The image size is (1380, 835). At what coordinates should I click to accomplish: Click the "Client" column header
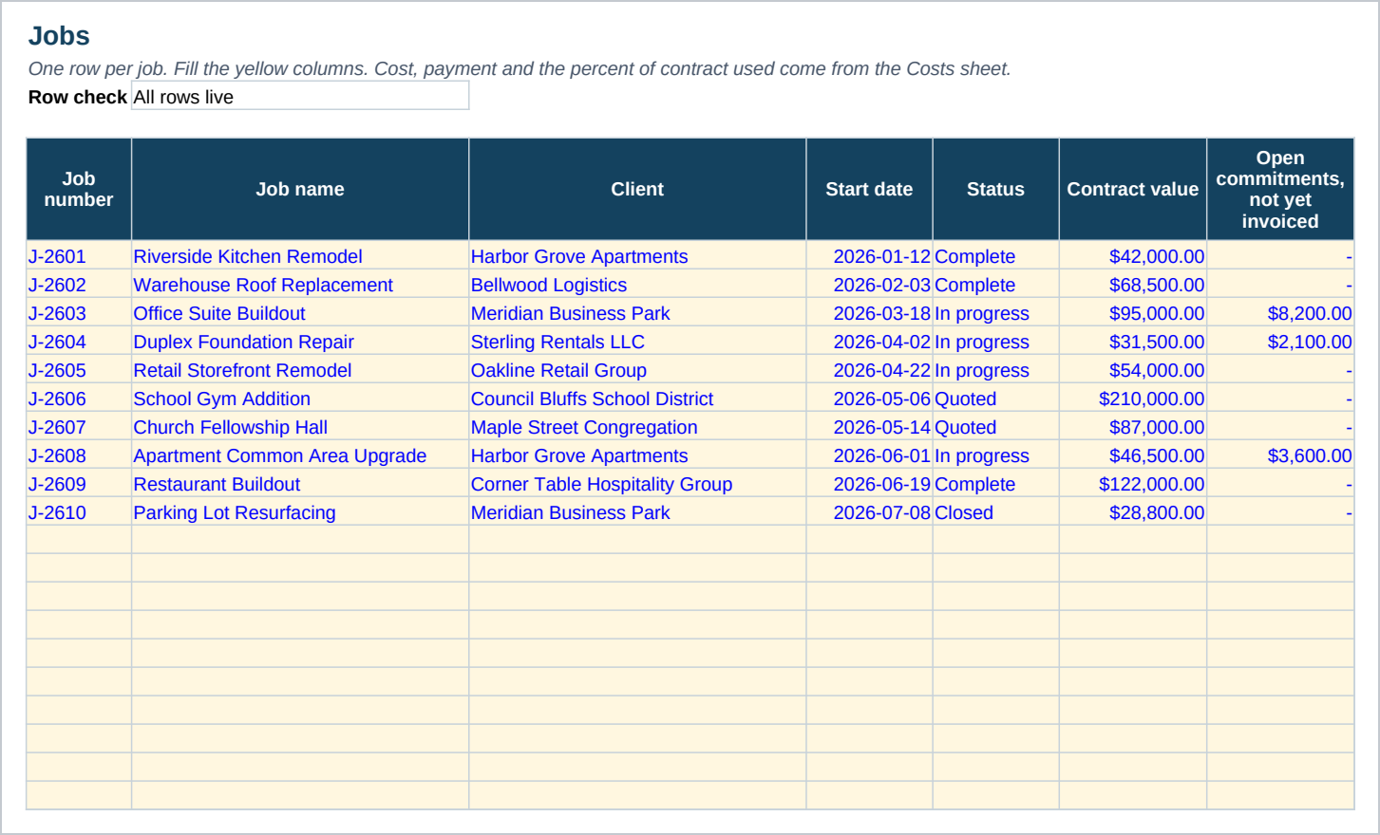point(637,189)
